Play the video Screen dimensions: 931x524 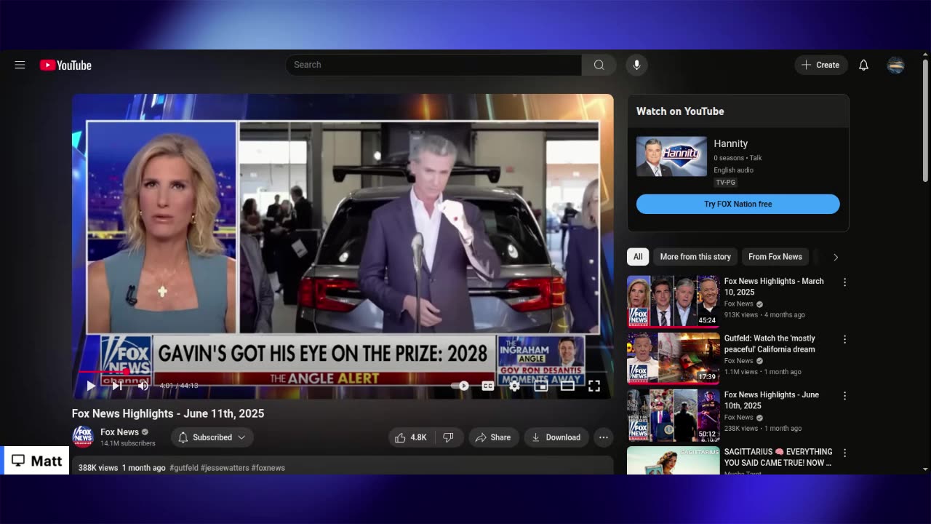tap(91, 386)
